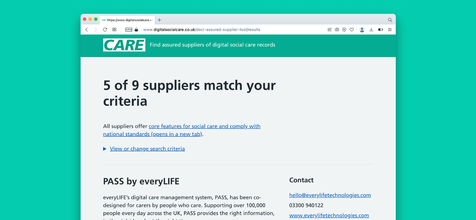Open the user profile avatar
The width and height of the screenshot is (476, 220).
pyautogui.click(x=362, y=30)
